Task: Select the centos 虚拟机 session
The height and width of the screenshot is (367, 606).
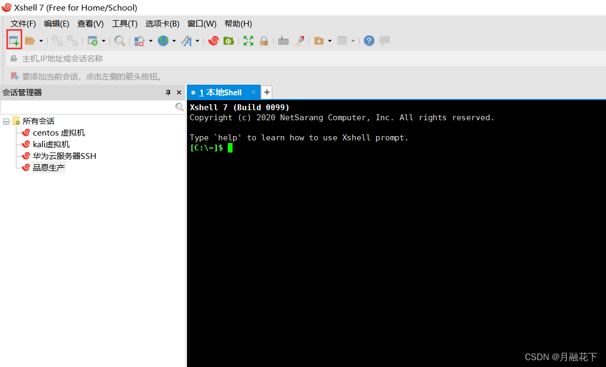Action: pos(59,132)
